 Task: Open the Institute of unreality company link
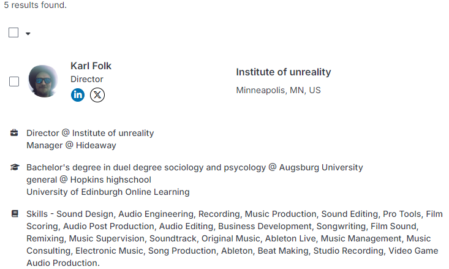[284, 72]
